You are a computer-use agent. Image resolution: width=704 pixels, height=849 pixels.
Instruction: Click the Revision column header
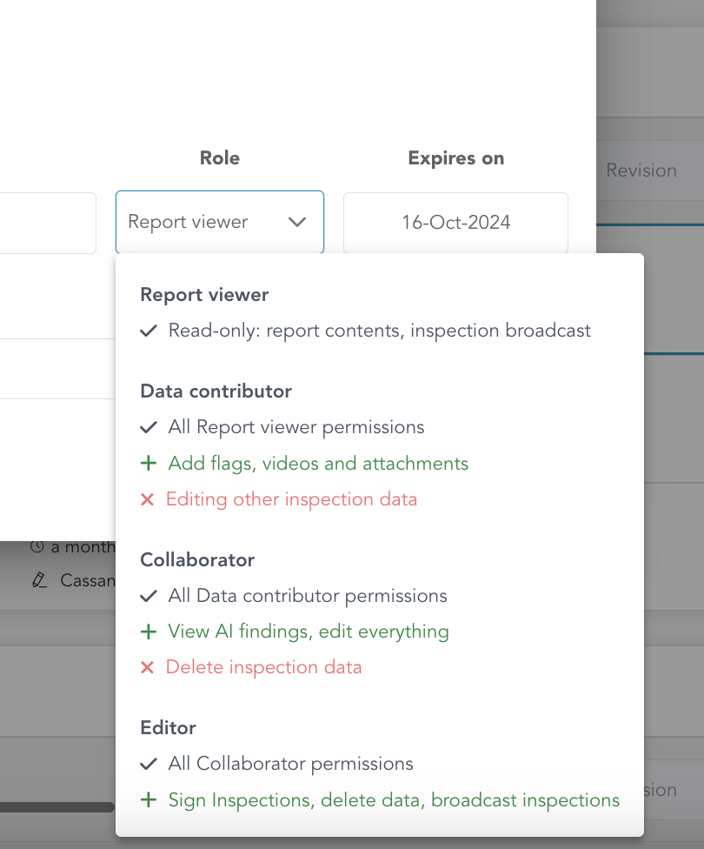click(x=641, y=170)
